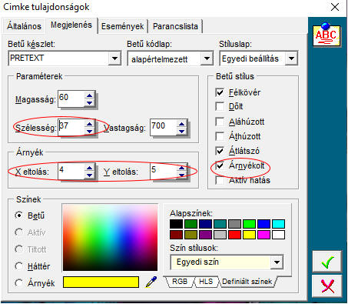The image size is (348, 304).
Task: Increase Szélesség with the up arrow
Action: [x=89, y=124]
